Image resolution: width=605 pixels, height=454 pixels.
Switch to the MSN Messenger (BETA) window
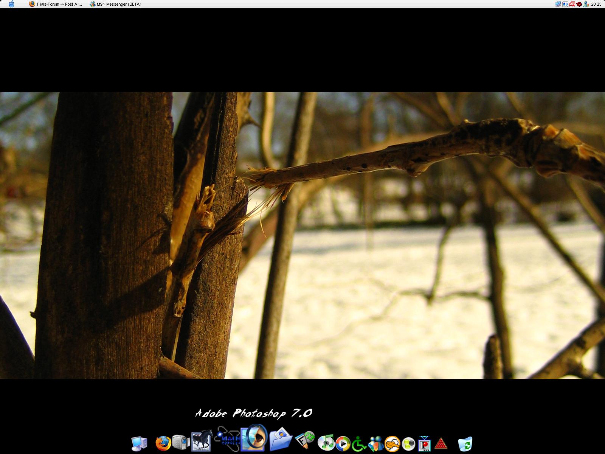coord(116,4)
